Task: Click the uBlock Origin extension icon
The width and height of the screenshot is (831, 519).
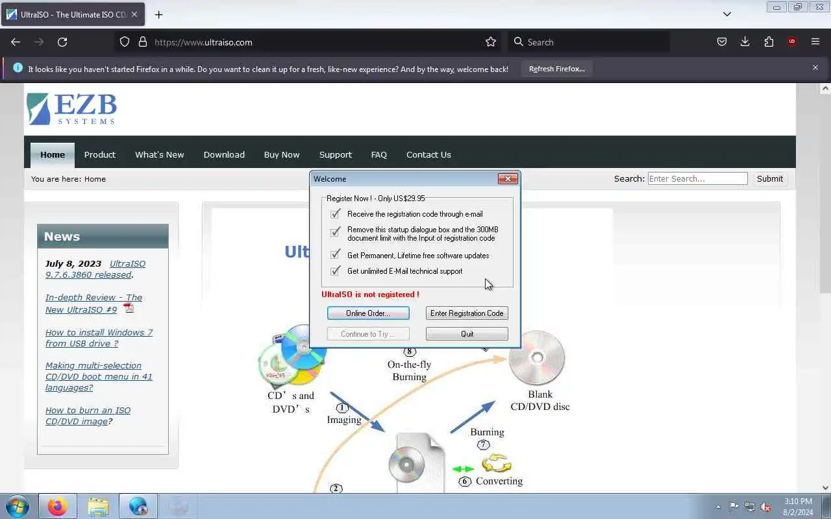Action: click(791, 42)
